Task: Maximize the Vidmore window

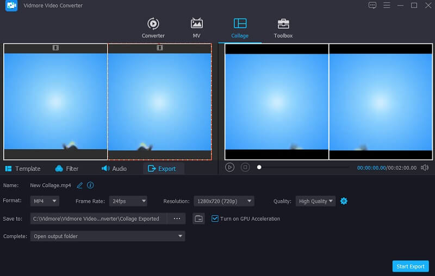Action: point(414,5)
